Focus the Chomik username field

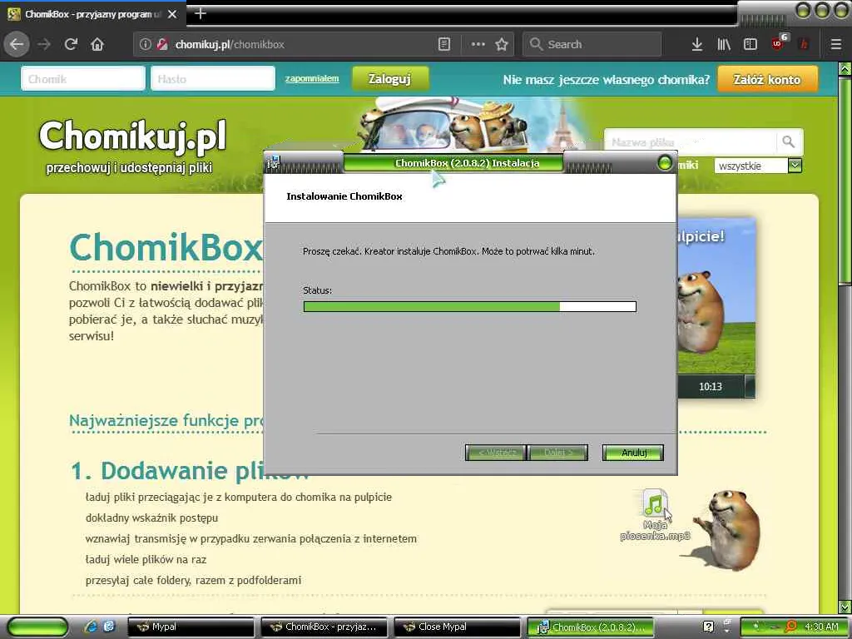point(83,79)
